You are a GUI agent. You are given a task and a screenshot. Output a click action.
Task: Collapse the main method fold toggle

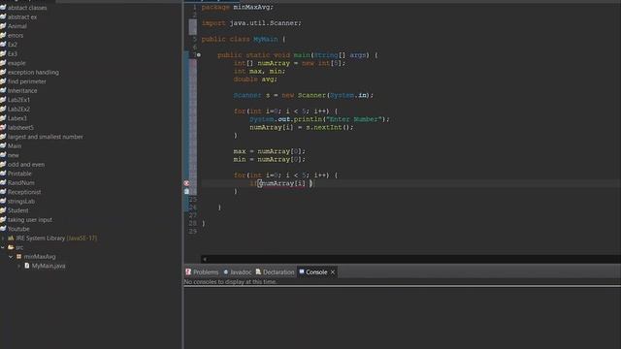(x=199, y=55)
